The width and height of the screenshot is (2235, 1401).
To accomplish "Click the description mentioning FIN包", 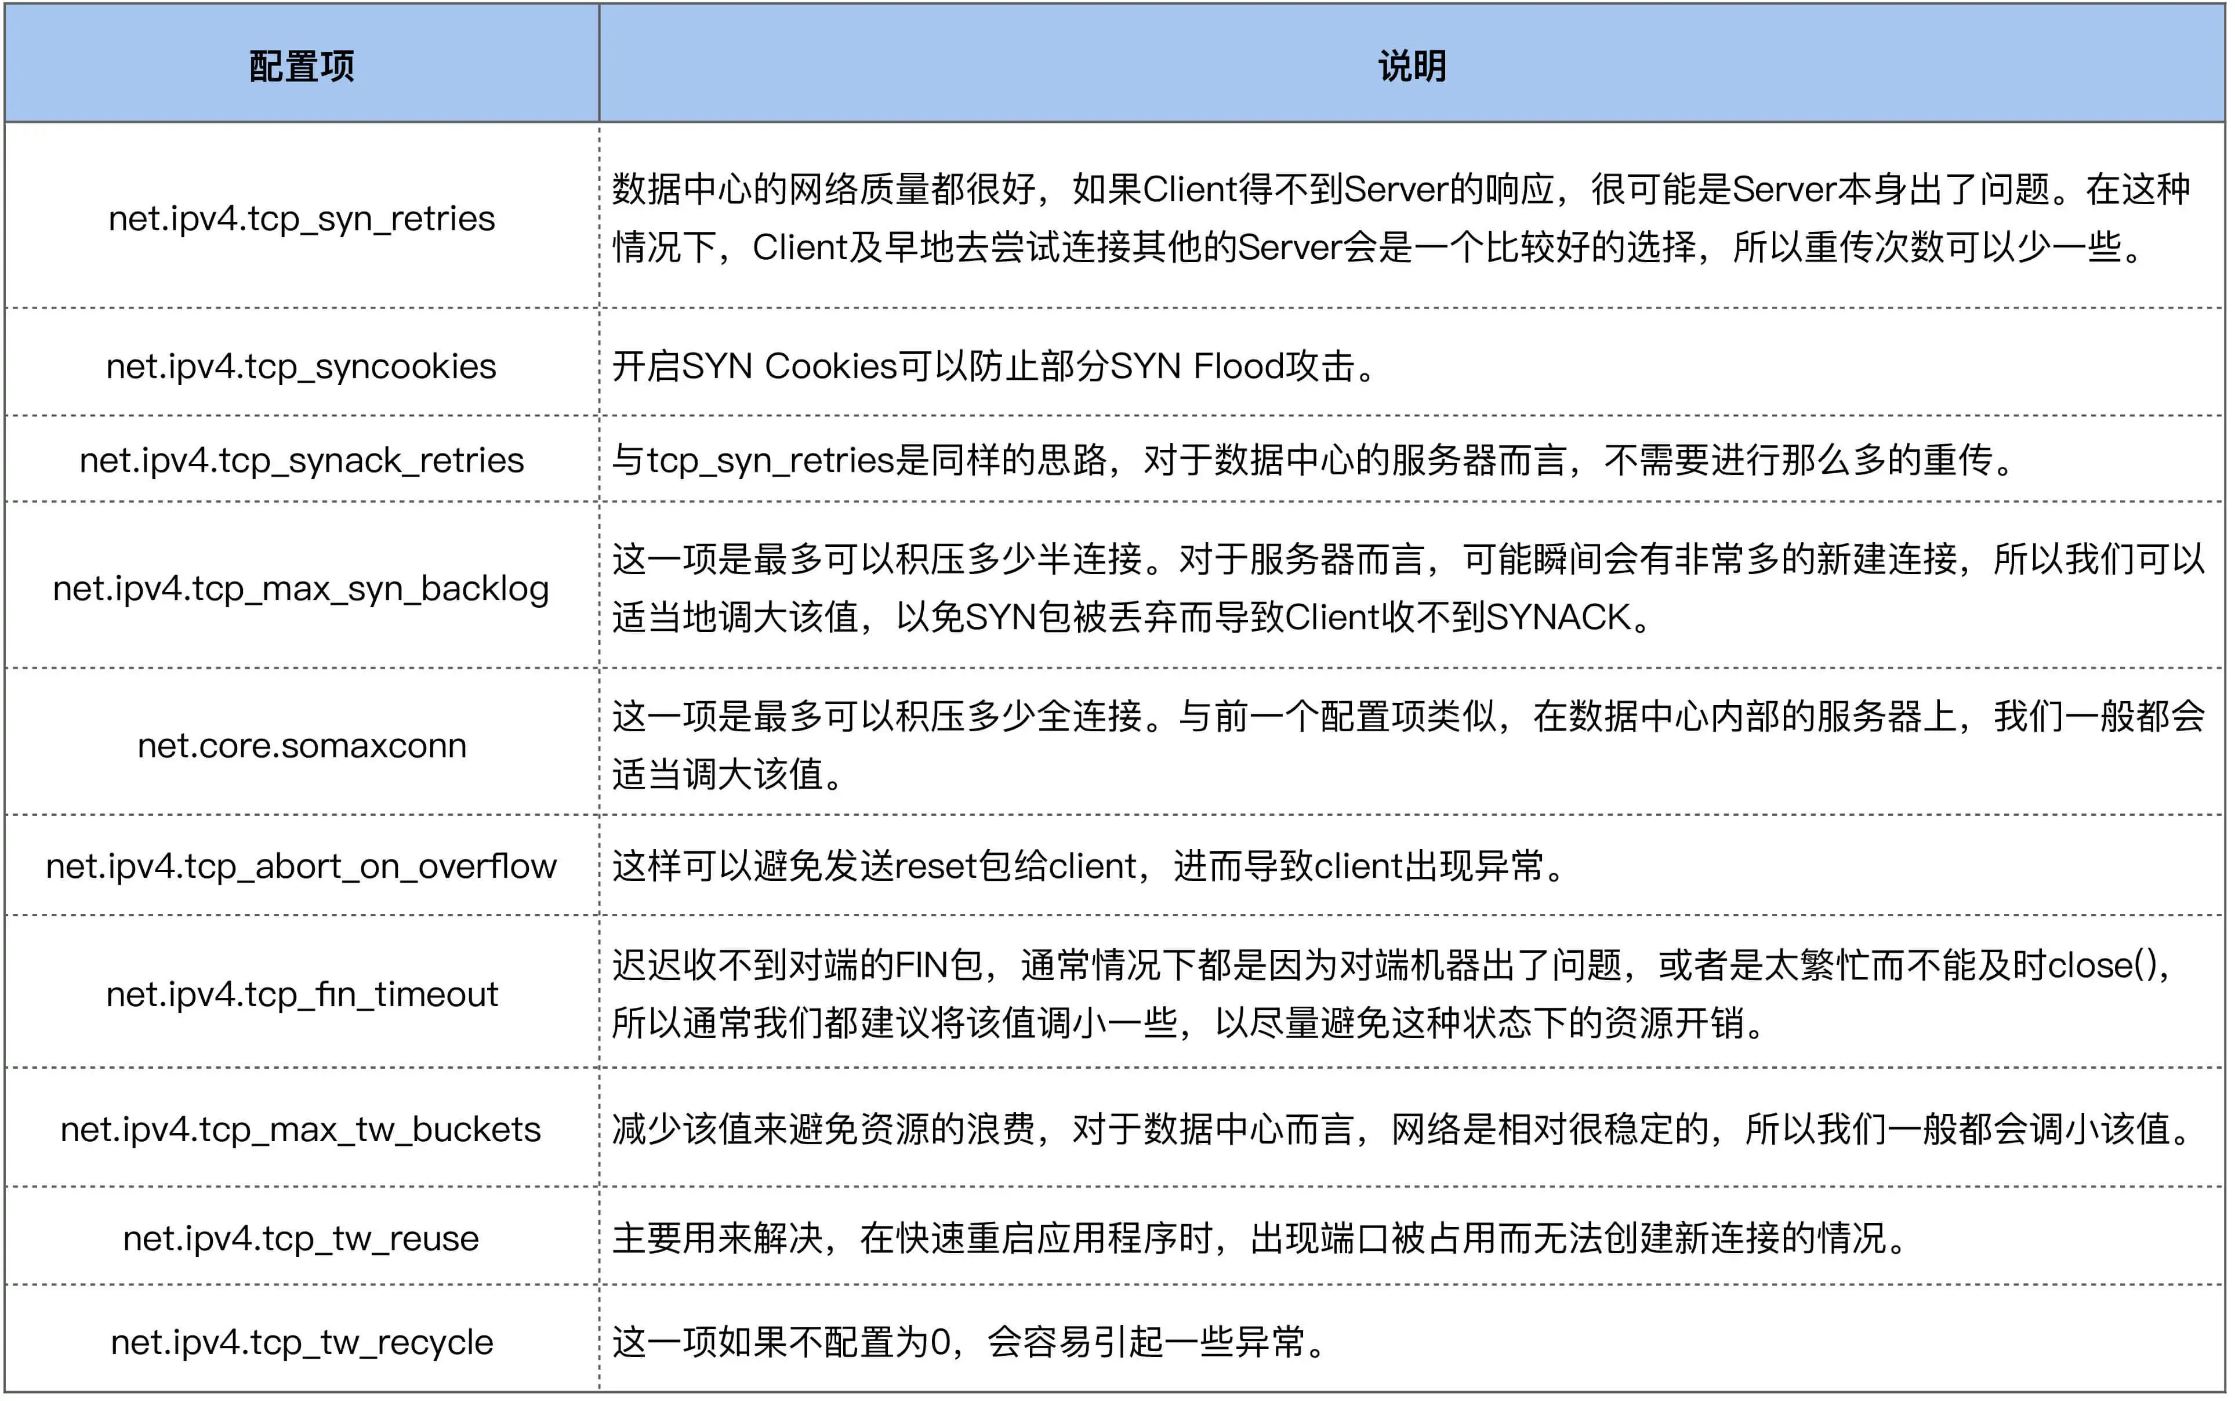I will [1390, 995].
